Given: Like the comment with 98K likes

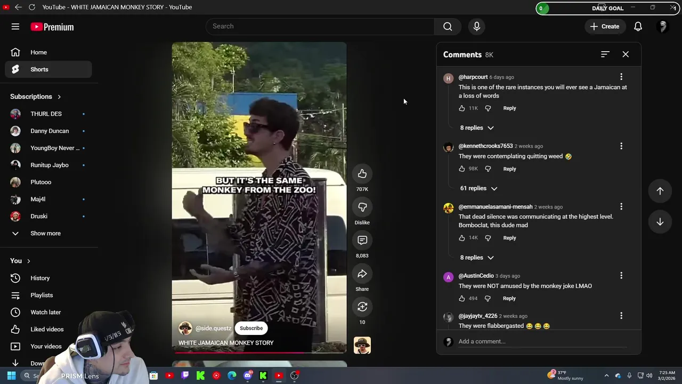Looking at the screenshot, I should (x=462, y=169).
